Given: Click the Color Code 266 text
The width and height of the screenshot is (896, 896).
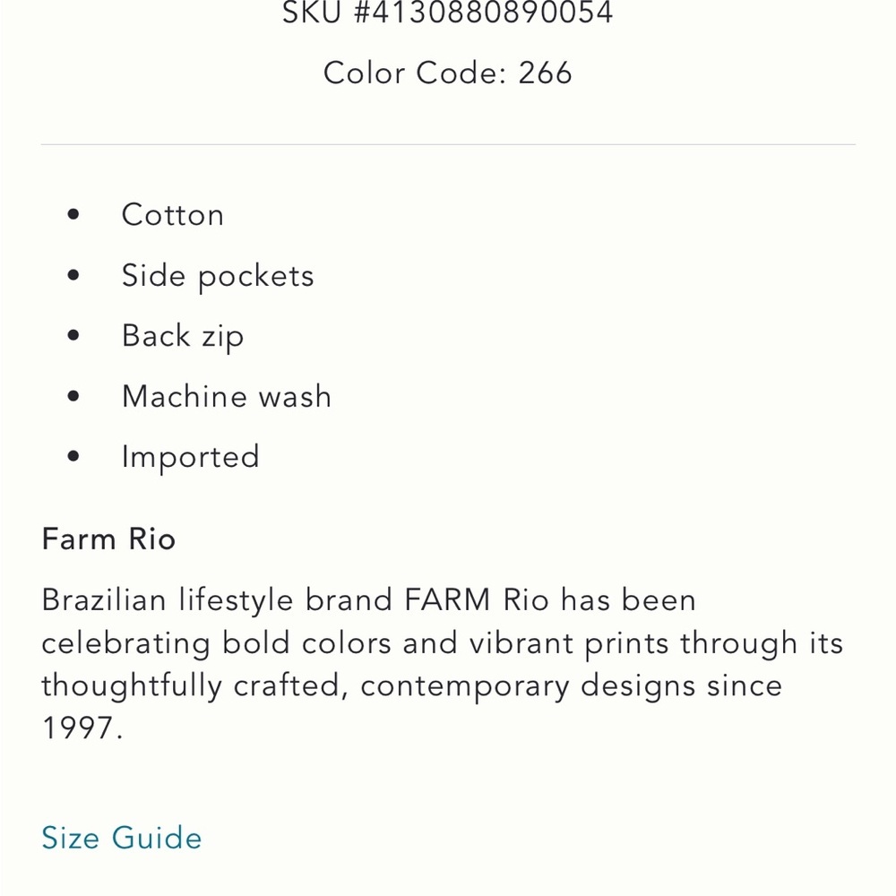Looking at the screenshot, I should 447,73.
